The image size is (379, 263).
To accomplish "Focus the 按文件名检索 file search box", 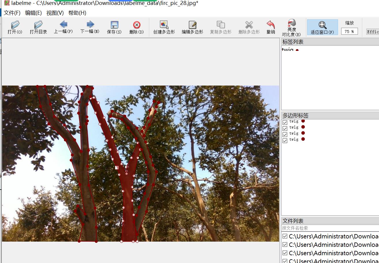I will [330, 228].
